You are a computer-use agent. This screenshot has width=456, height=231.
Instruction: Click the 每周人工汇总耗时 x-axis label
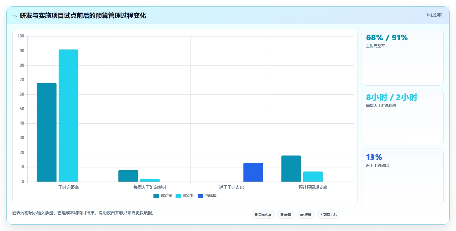point(150,187)
